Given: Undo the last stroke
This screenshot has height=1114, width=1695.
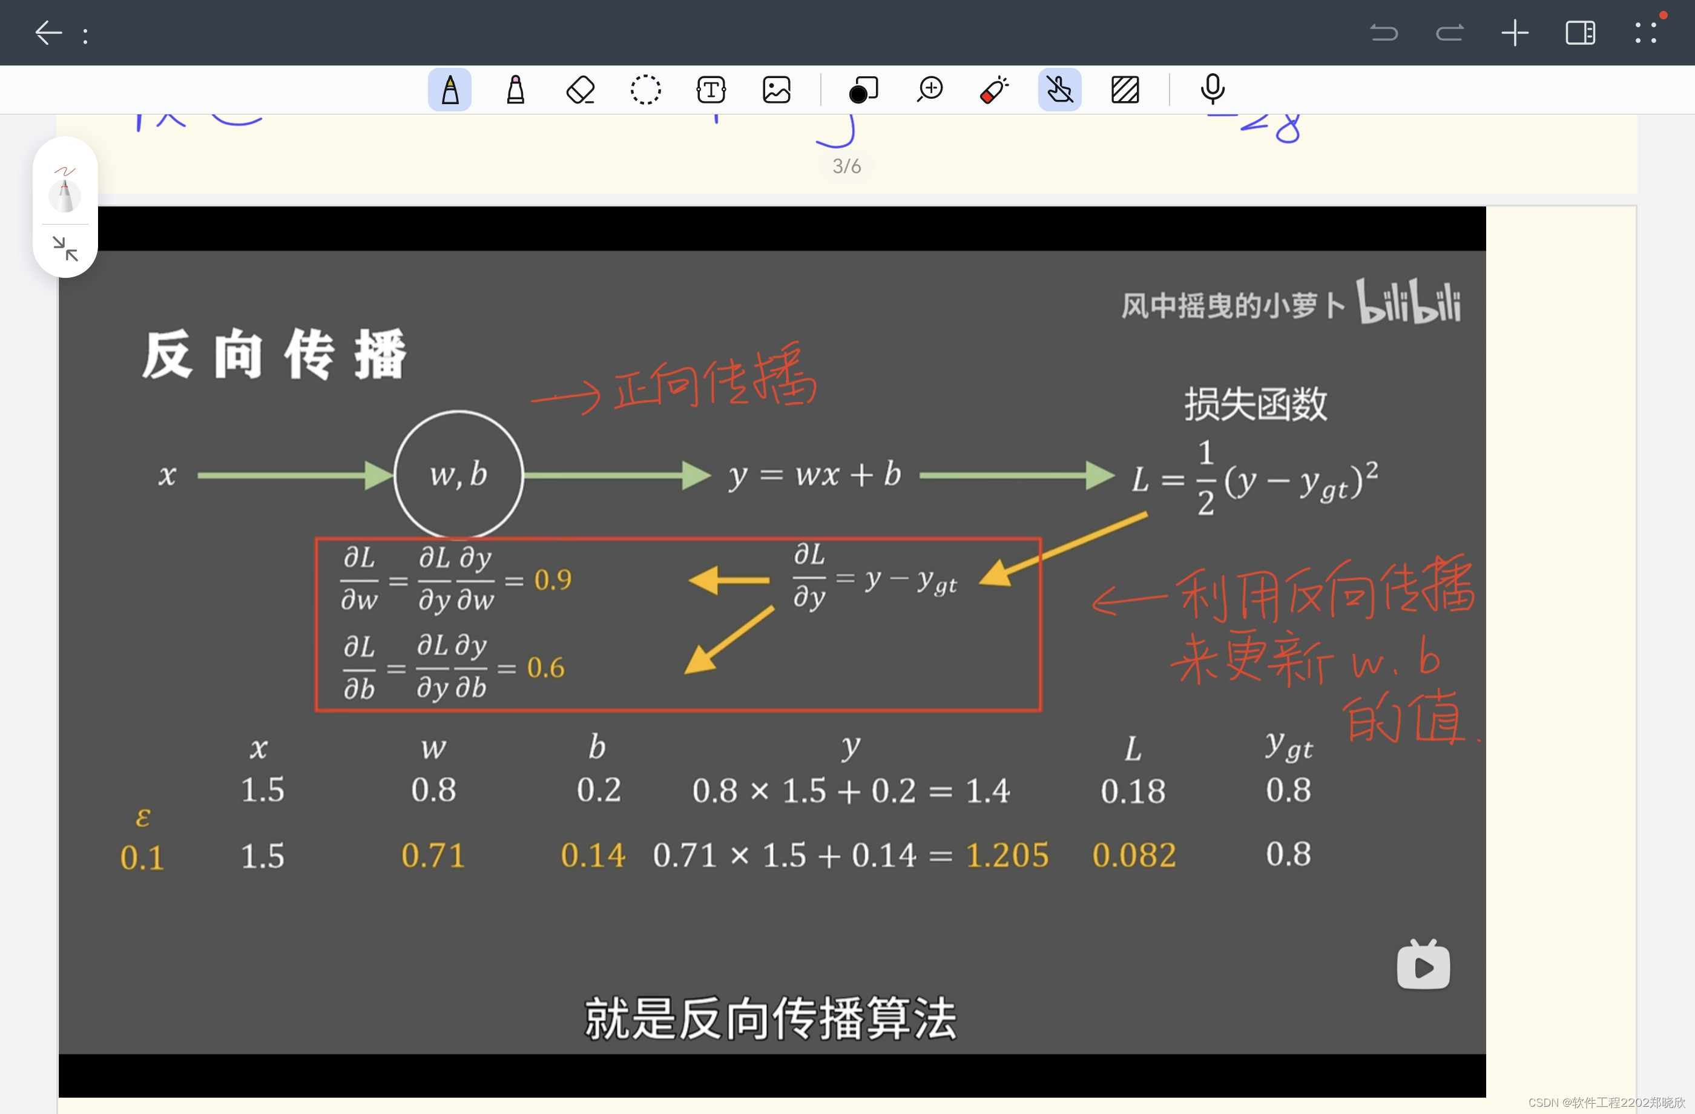Looking at the screenshot, I should click(1384, 33).
